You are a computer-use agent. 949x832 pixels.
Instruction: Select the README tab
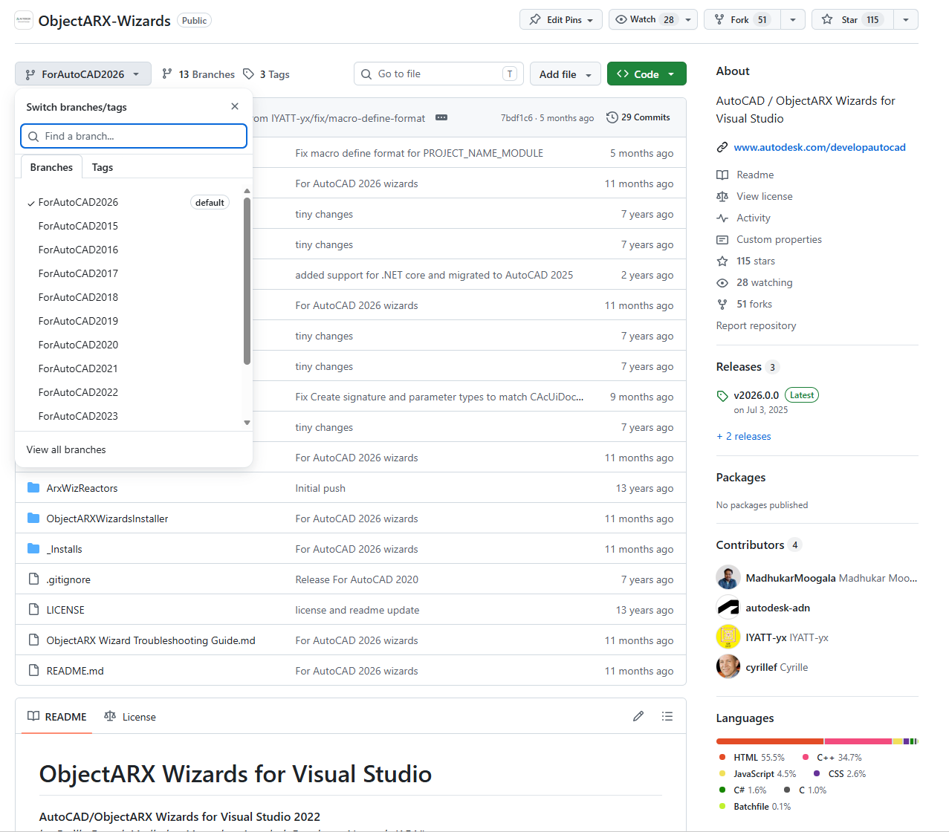point(57,717)
